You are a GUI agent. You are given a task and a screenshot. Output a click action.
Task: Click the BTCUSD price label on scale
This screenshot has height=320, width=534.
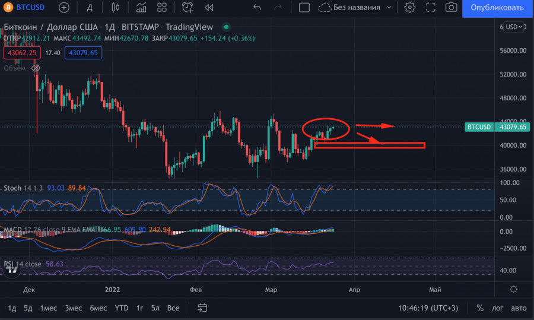(479, 127)
